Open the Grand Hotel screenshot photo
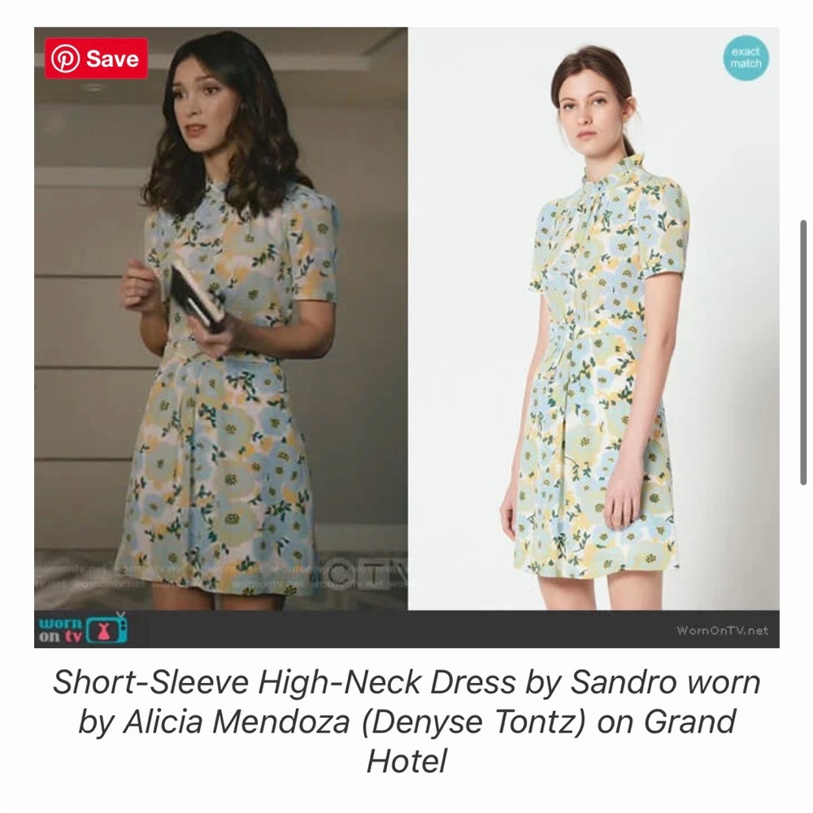 click(x=221, y=319)
